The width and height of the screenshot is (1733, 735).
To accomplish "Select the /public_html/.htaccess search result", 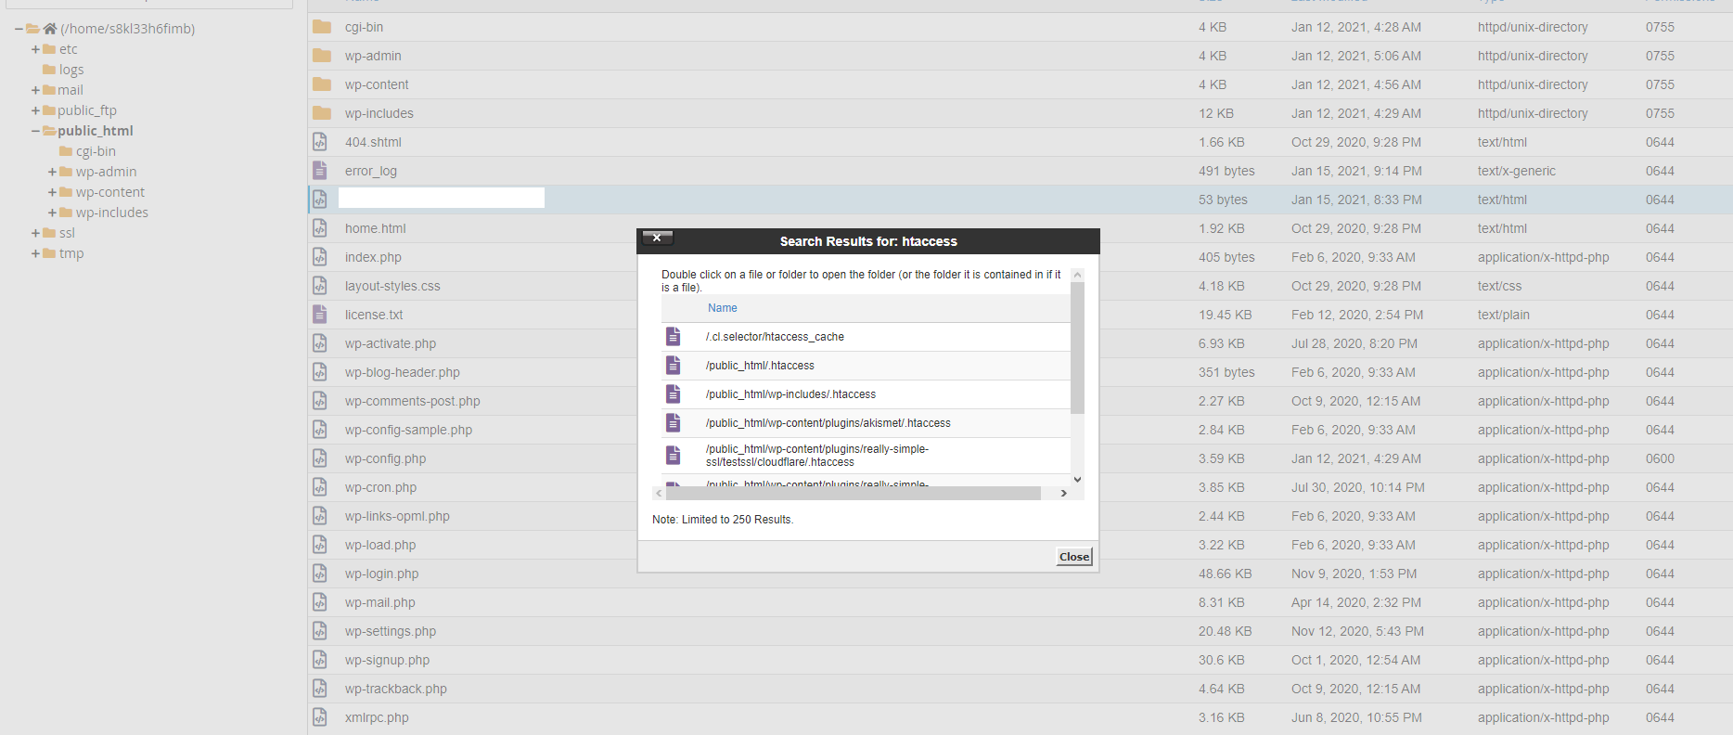I will pyautogui.click(x=866, y=366).
